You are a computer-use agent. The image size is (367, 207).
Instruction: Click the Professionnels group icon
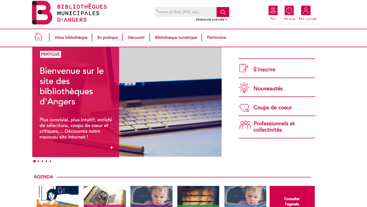pyautogui.click(x=245, y=125)
